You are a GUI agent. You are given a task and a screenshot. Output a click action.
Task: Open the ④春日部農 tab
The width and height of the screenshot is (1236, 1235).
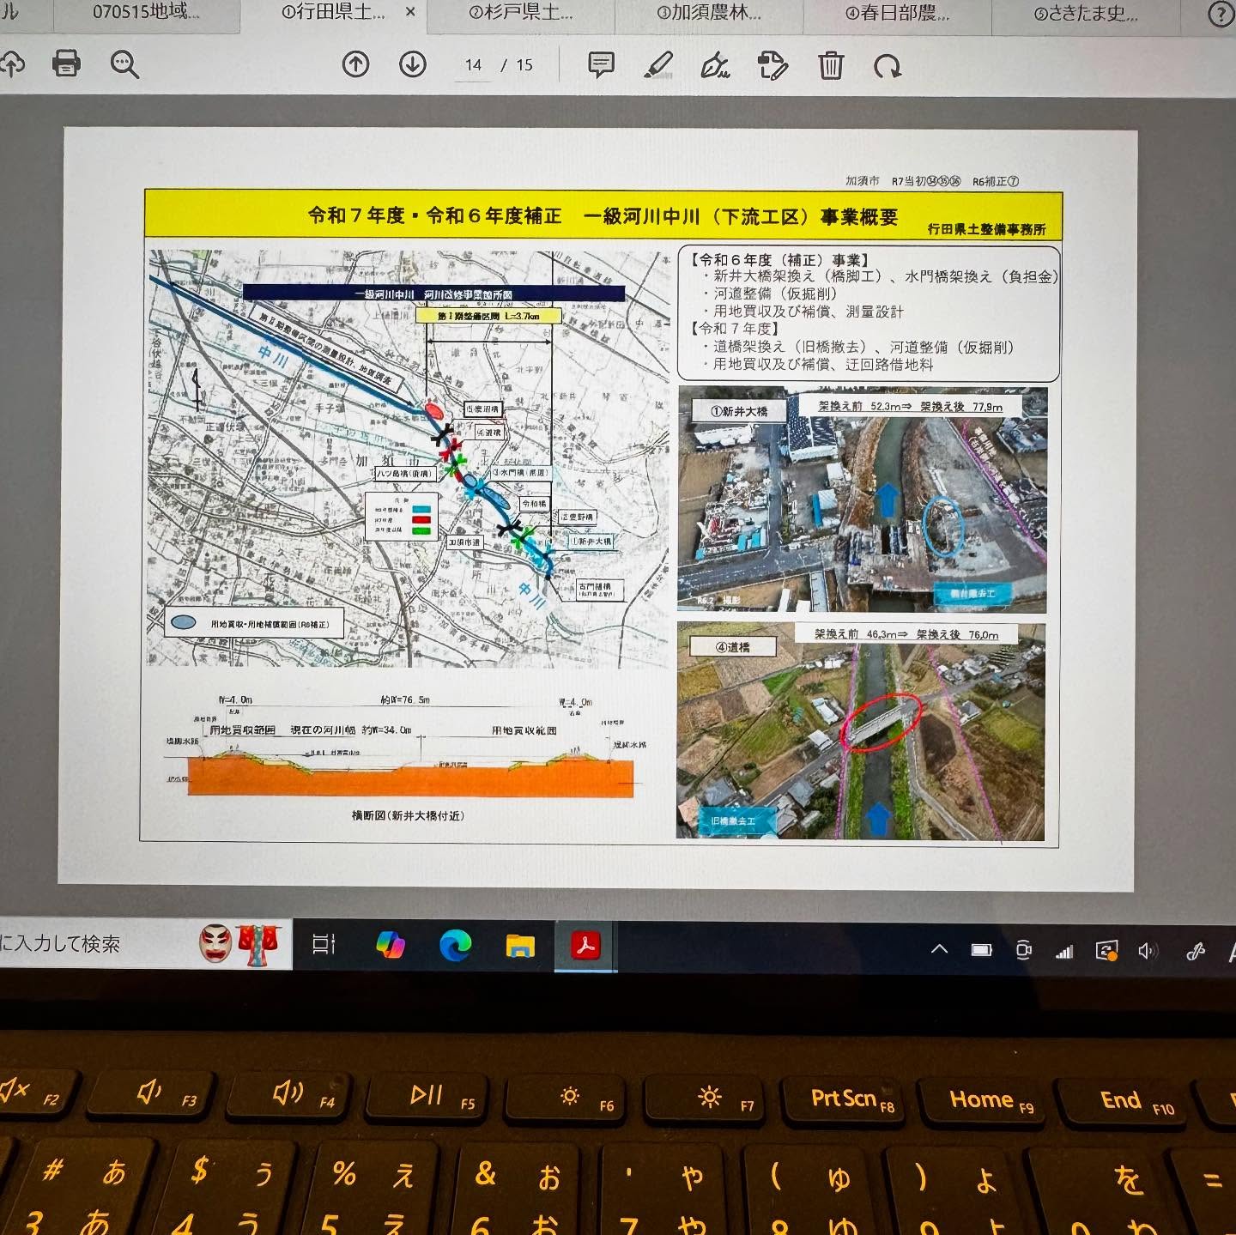point(897,13)
